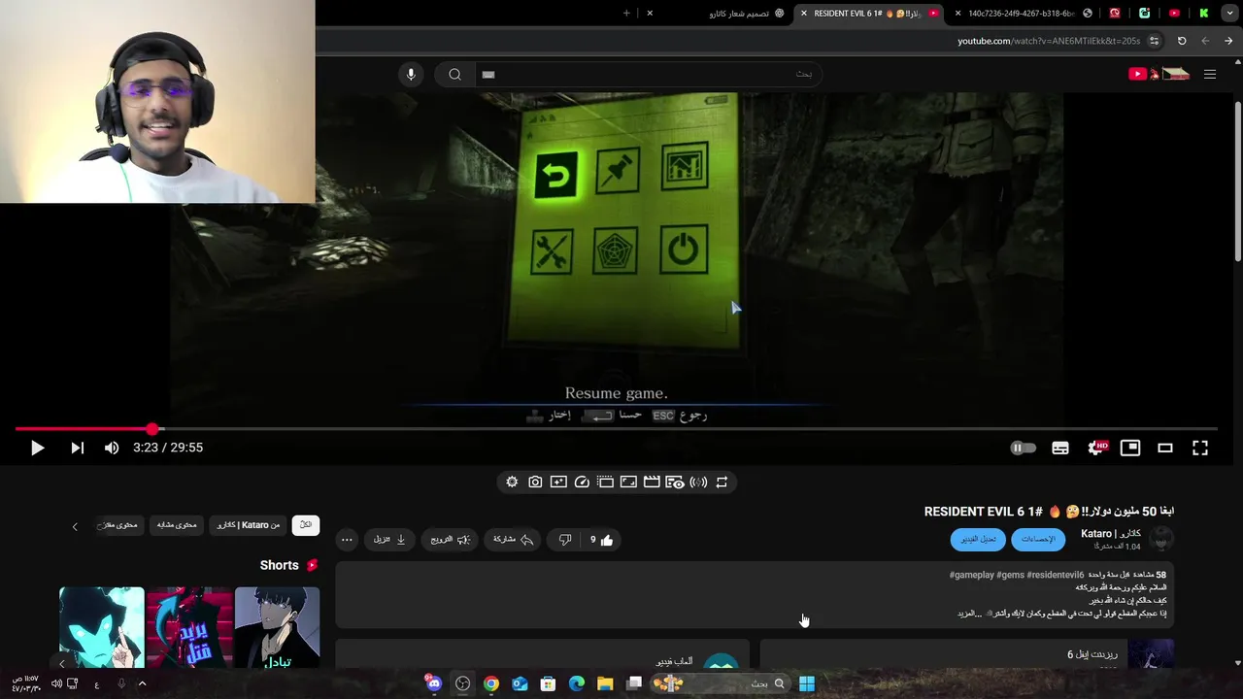
Task: Open OBS Studio from the taskbar
Action: point(462,683)
